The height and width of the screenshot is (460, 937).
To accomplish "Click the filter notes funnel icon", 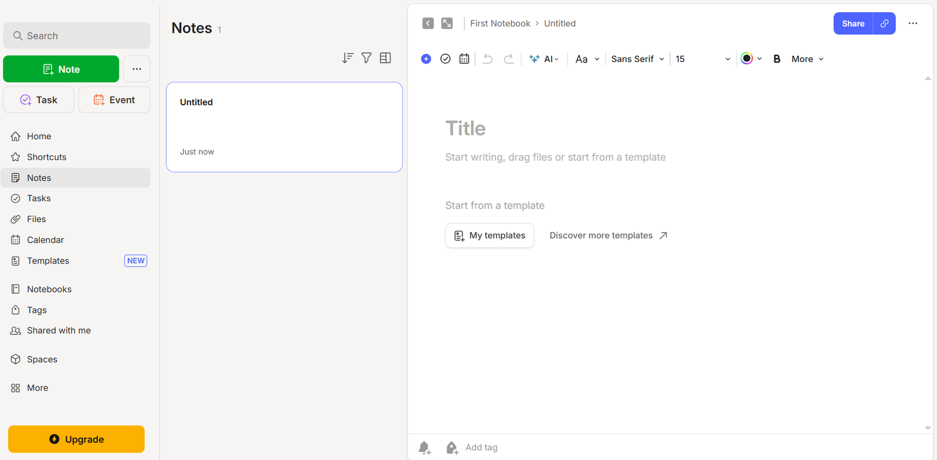I will click(367, 58).
